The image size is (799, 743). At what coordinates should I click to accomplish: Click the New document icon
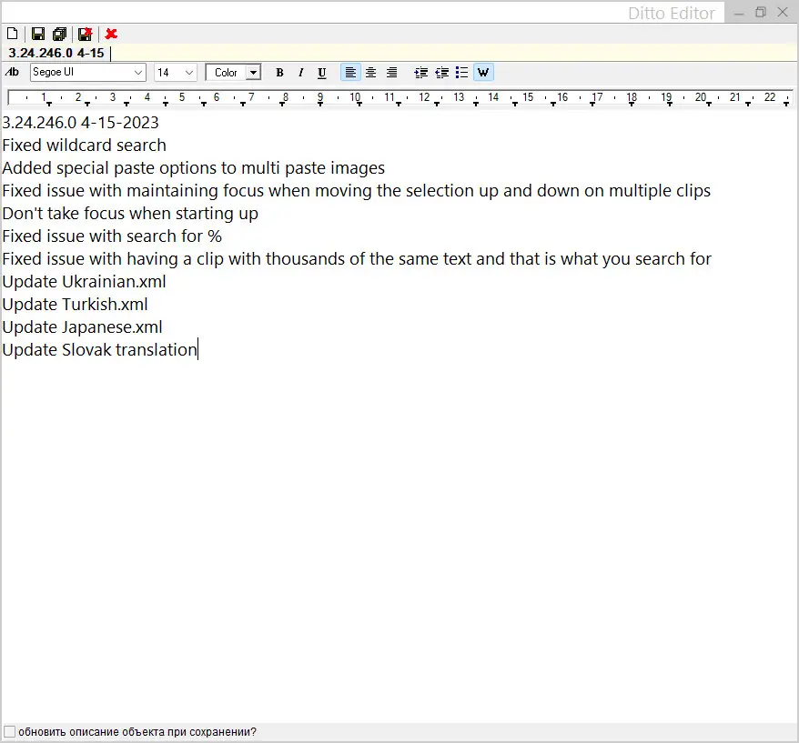coord(12,35)
